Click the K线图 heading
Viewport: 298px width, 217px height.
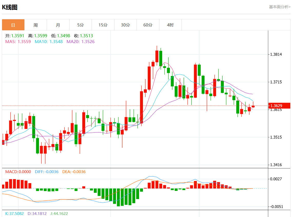pyautogui.click(x=10, y=7)
